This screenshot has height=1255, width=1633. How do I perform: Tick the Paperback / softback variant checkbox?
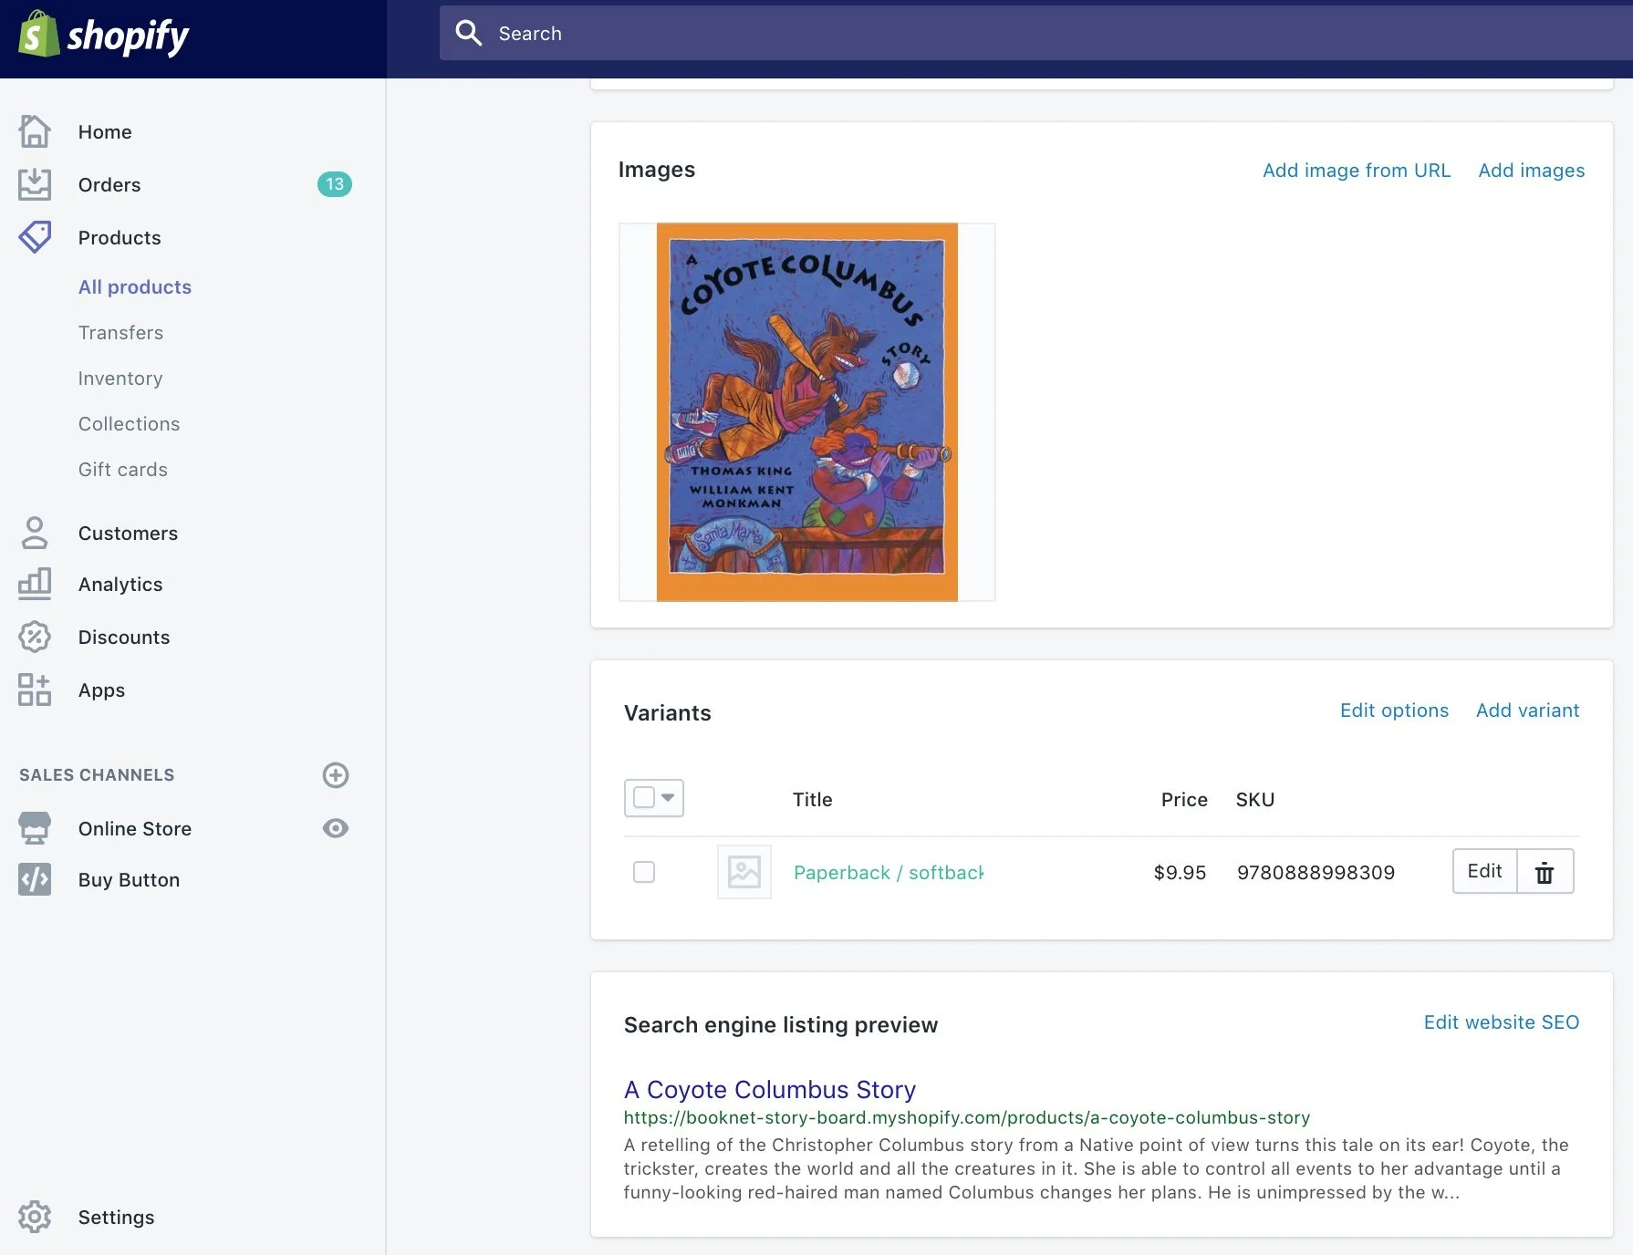(644, 872)
